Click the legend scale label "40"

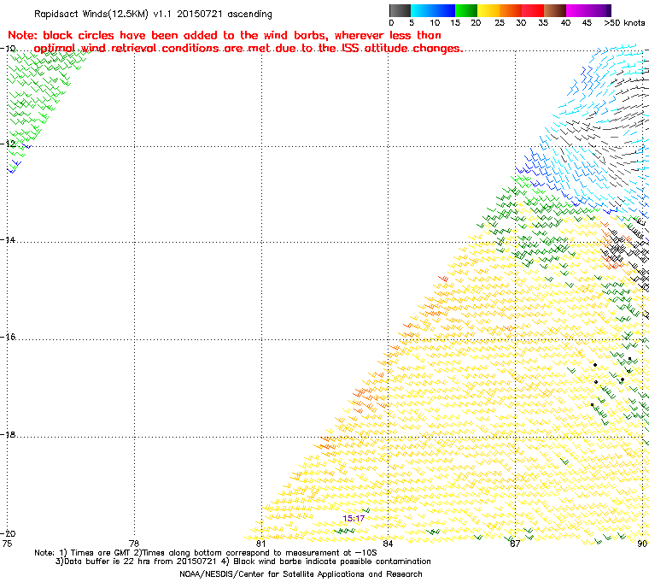pyautogui.click(x=565, y=23)
